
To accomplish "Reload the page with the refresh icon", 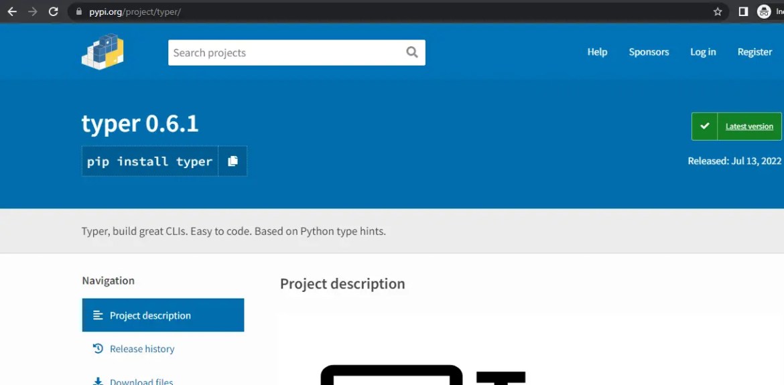I will pyautogui.click(x=54, y=11).
